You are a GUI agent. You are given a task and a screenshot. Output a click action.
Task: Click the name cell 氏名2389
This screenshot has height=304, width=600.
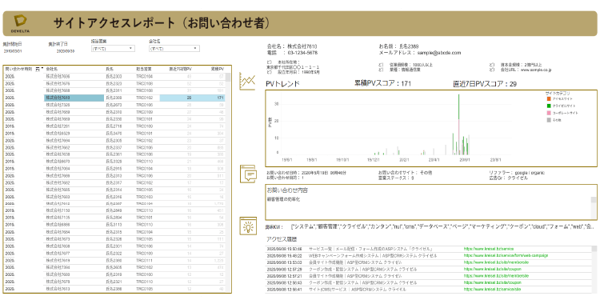tap(114, 98)
